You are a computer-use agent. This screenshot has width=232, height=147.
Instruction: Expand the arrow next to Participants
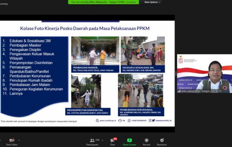pyautogui.click(x=102, y=140)
